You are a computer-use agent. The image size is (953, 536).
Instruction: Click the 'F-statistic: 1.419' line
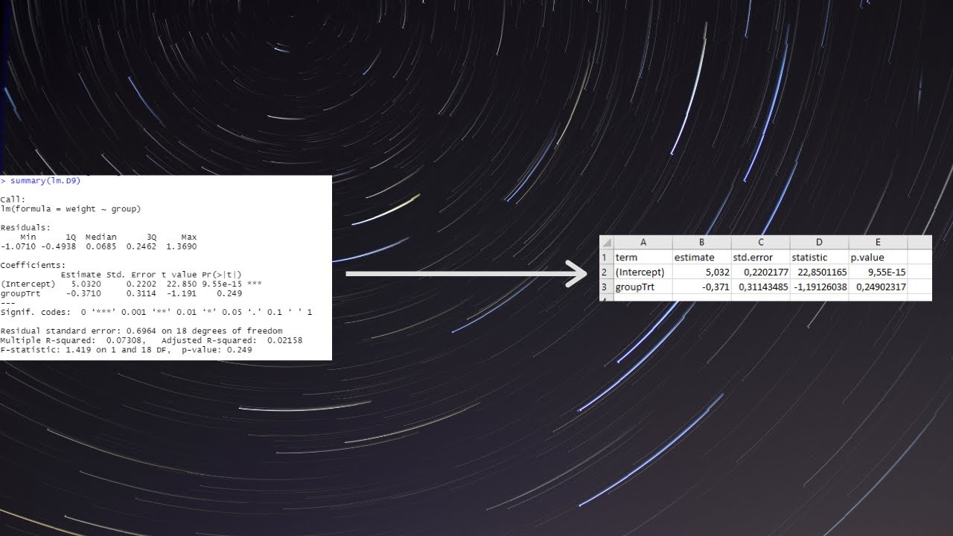coord(127,350)
